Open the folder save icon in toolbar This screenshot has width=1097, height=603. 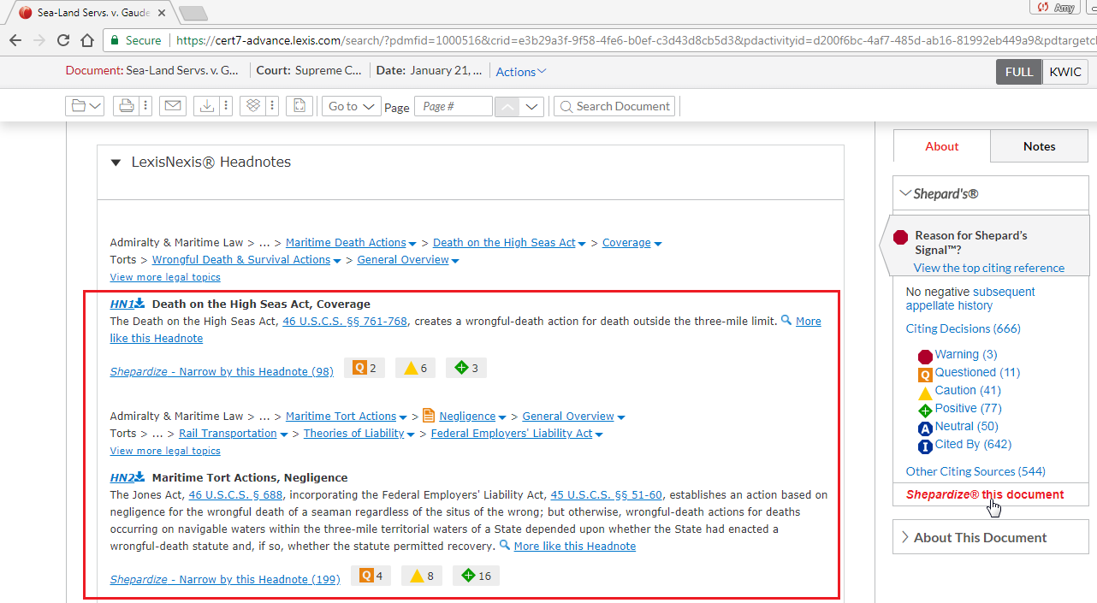86,106
